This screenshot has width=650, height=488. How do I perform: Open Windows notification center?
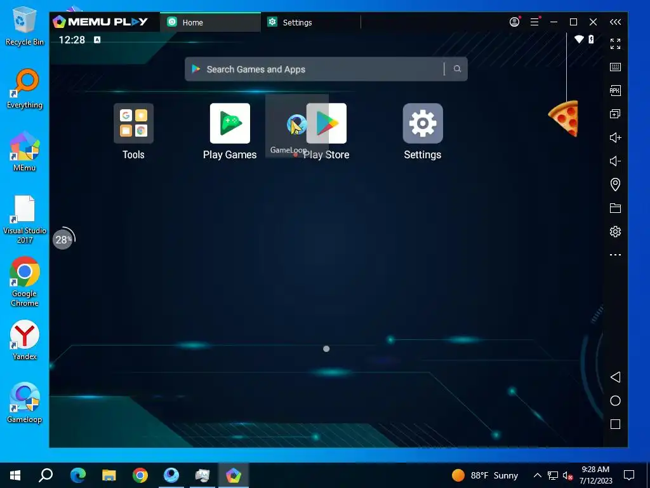pos(629,475)
